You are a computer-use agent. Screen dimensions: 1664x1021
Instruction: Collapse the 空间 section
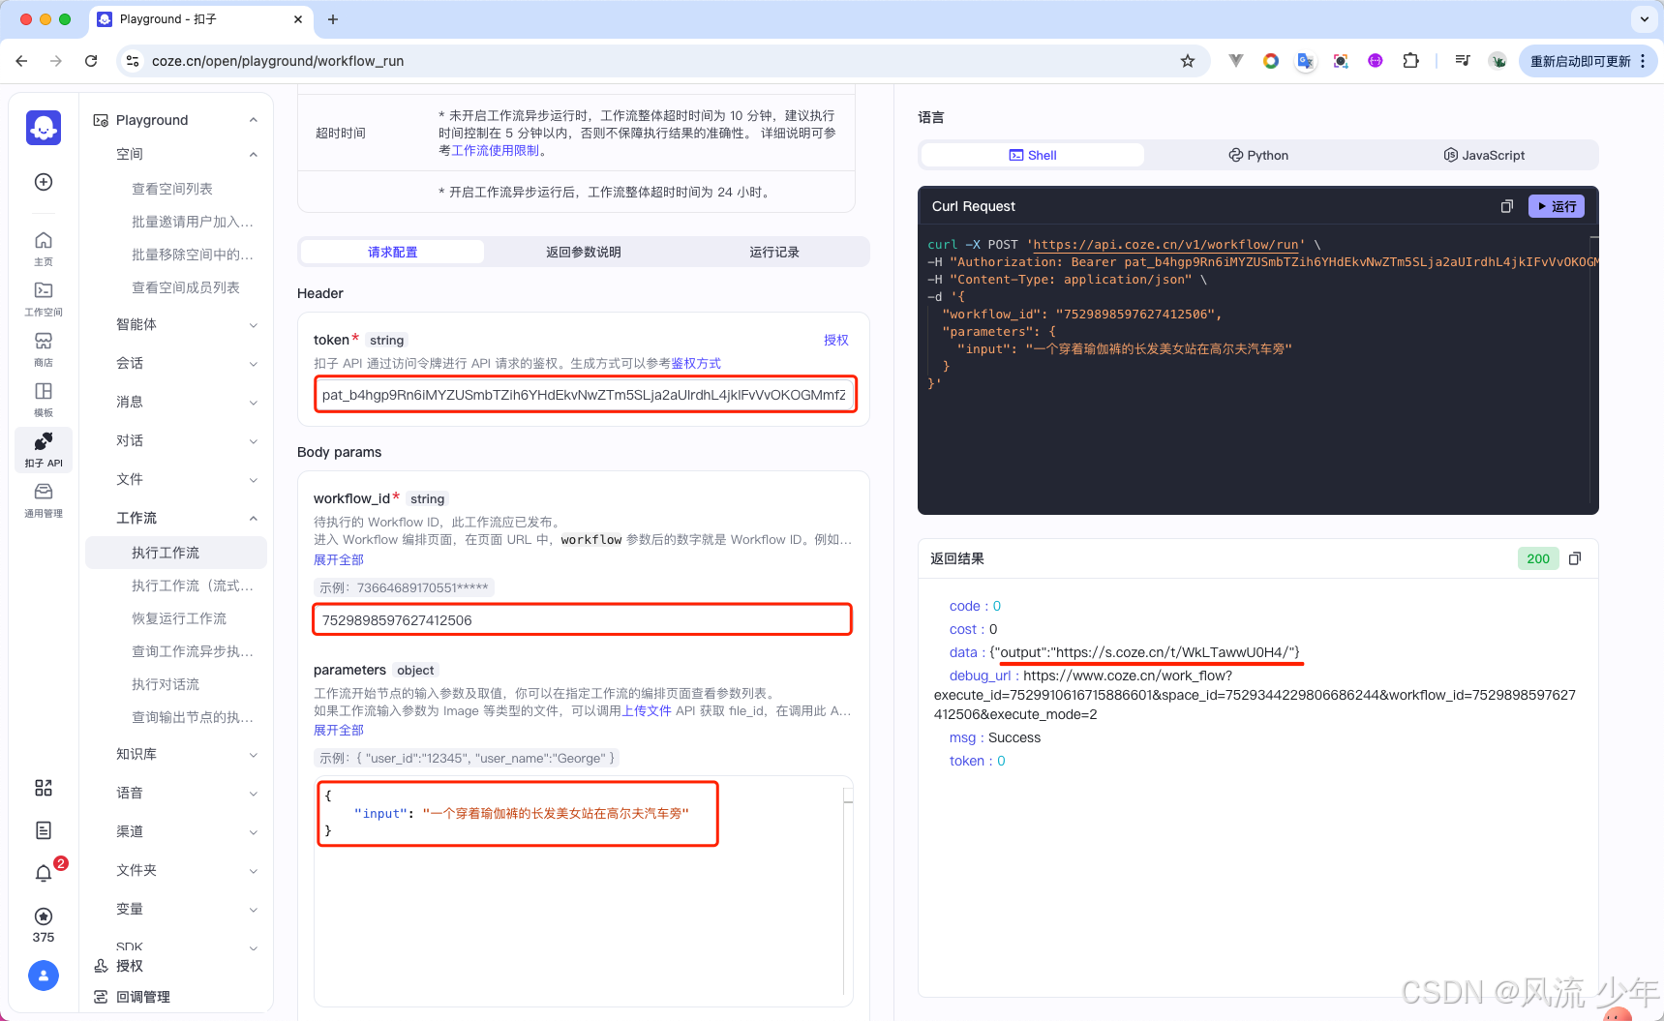254,154
